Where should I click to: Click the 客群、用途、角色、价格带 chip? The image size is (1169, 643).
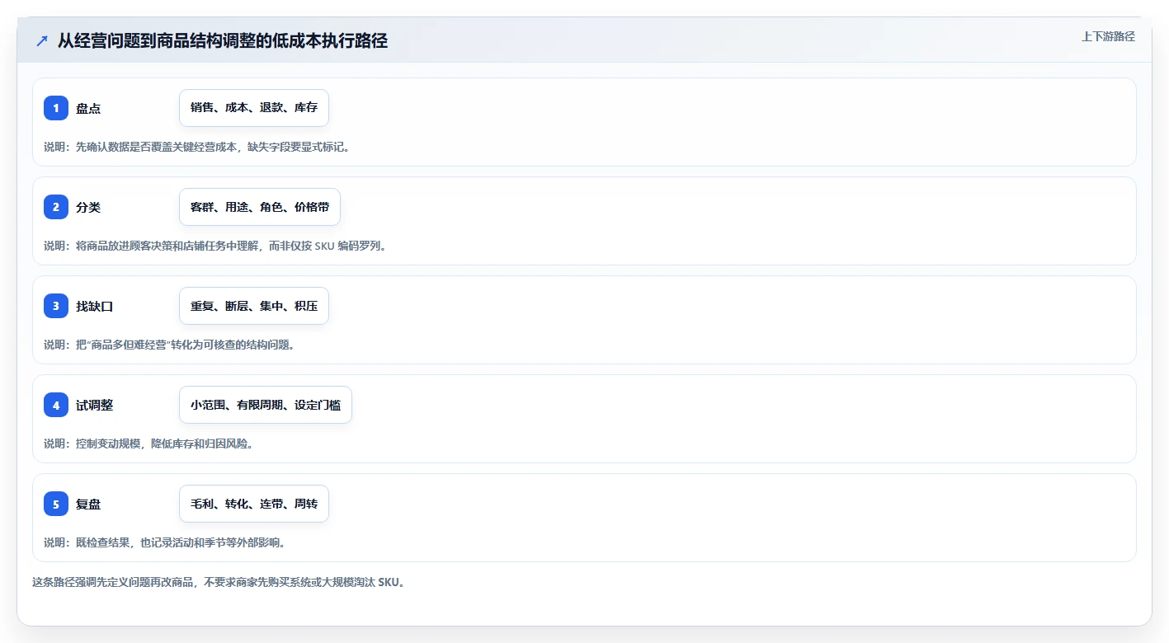click(x=260, y=207)
